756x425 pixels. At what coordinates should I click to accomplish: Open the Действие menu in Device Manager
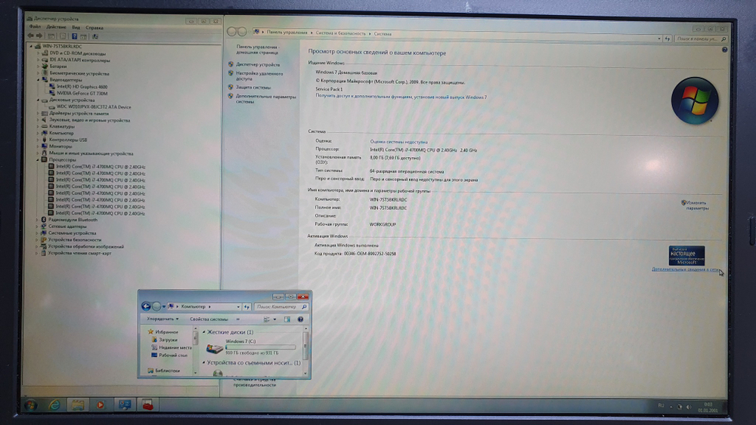(x=56, y=27)
